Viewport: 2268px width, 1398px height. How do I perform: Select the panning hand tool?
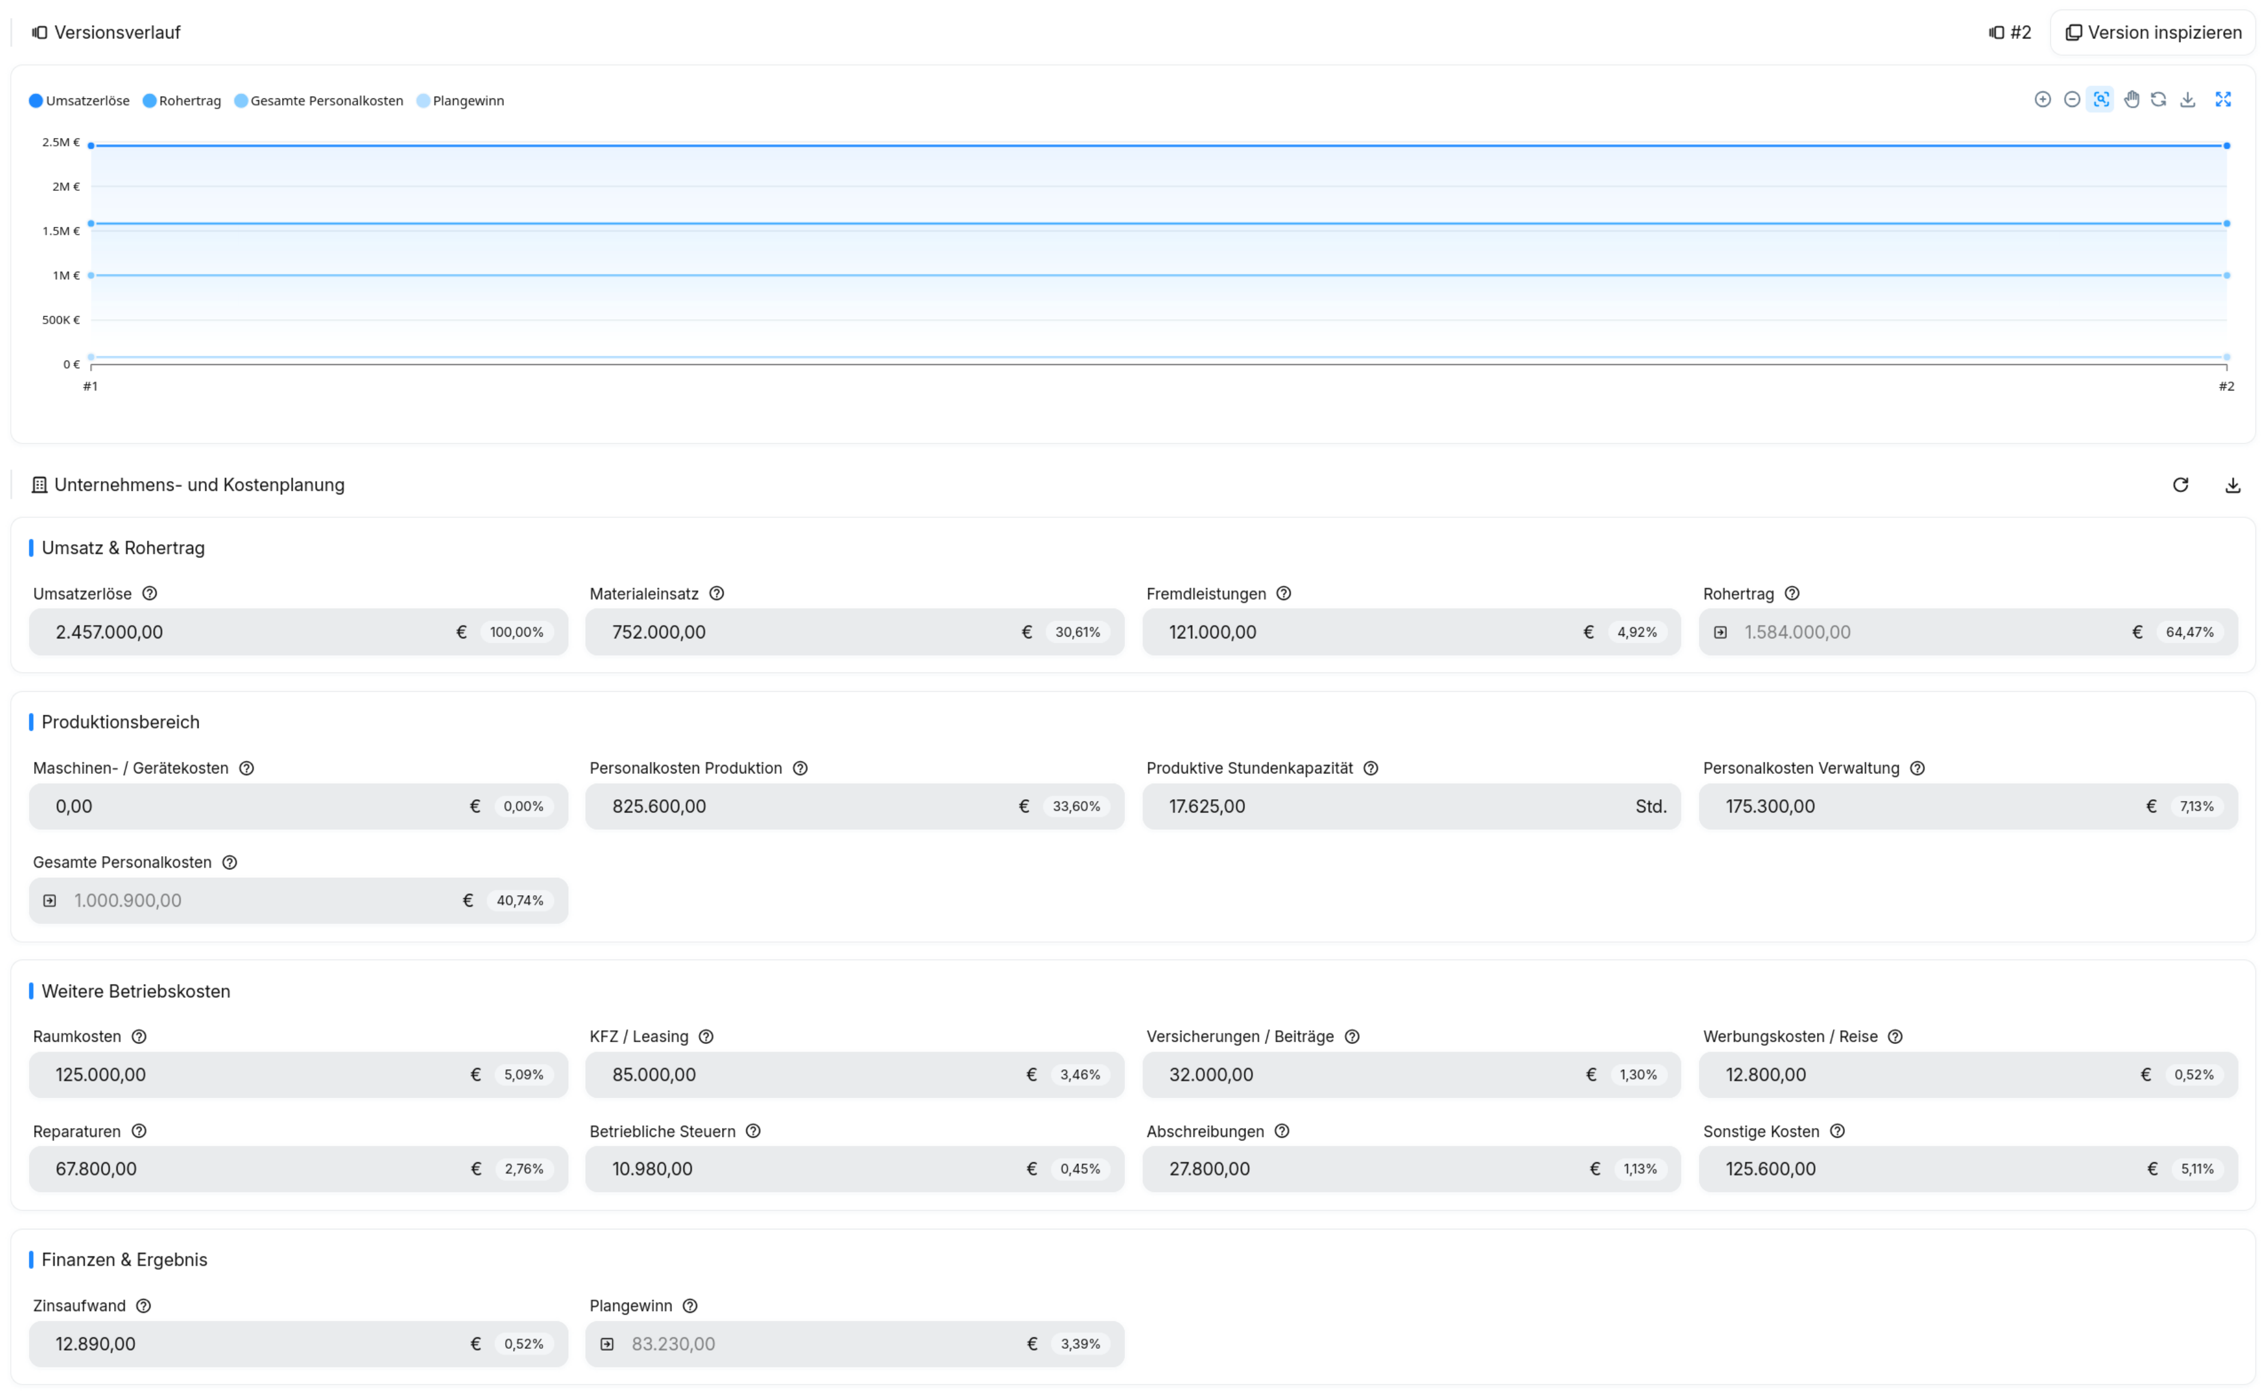point(2131,100)
